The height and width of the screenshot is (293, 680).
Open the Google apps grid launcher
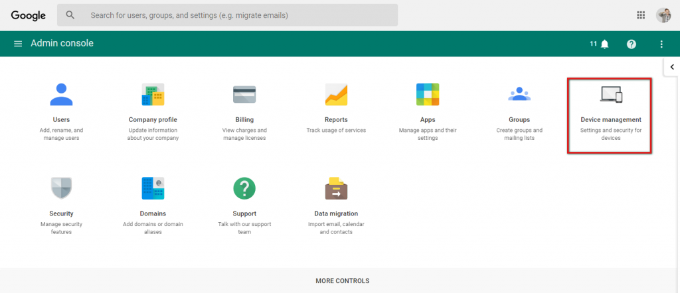641,15
